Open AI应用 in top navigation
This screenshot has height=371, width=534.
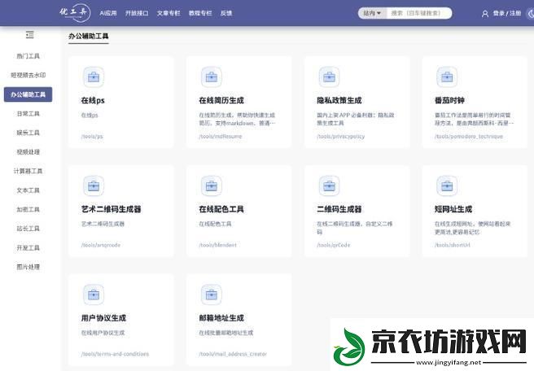coord(108,13)
